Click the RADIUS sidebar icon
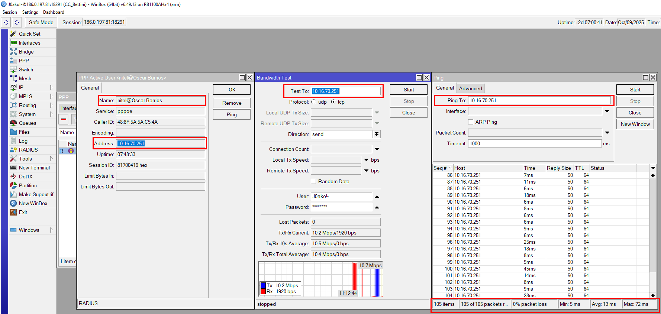The image size is (661, 314). click(13, 150)
